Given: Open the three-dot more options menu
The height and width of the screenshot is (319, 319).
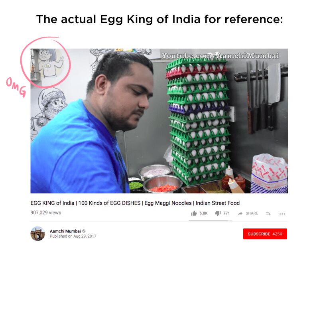Looking at the screenshot, I should tap(282, 214).
